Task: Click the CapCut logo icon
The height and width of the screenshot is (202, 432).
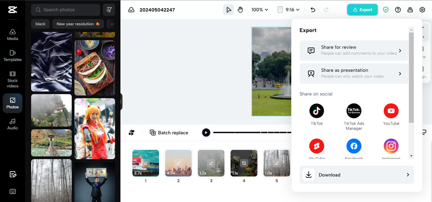Action: (12, 10)
